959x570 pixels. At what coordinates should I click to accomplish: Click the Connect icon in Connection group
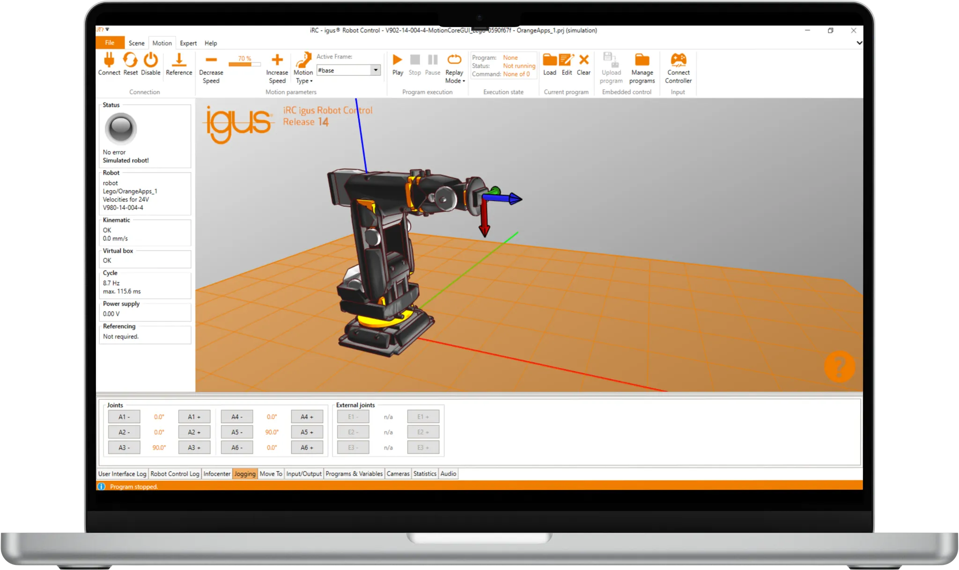pos(109,64)
